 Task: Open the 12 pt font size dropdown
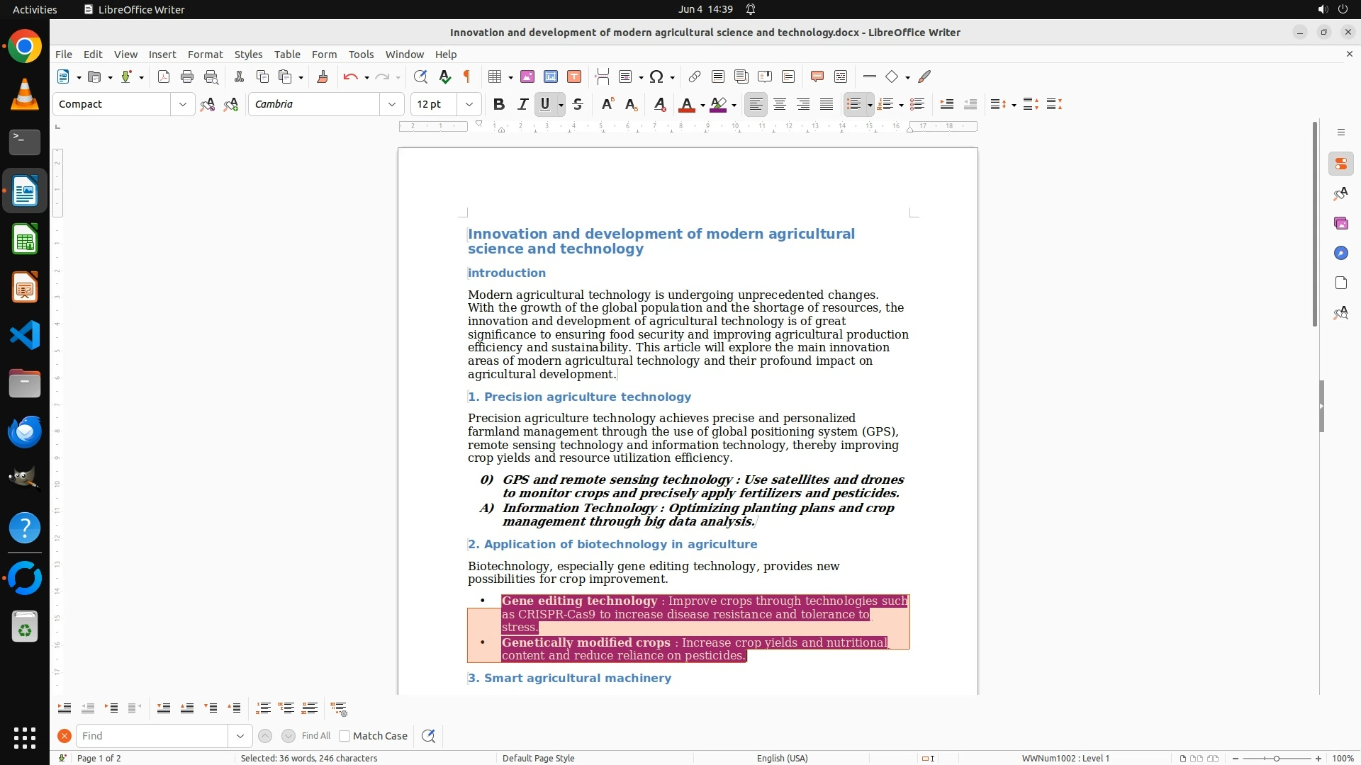pyautogui.click(x=469, y=104)
